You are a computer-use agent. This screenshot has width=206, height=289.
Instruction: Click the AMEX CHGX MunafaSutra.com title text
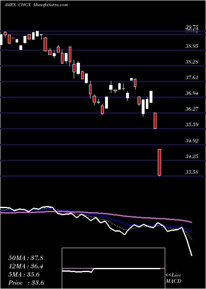pyautogui.click(x=36, y=5)
